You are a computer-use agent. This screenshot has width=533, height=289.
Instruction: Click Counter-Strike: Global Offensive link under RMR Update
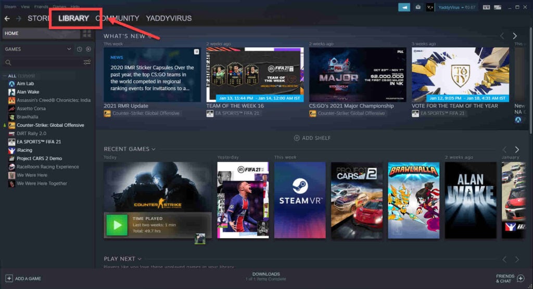[146, 113]
